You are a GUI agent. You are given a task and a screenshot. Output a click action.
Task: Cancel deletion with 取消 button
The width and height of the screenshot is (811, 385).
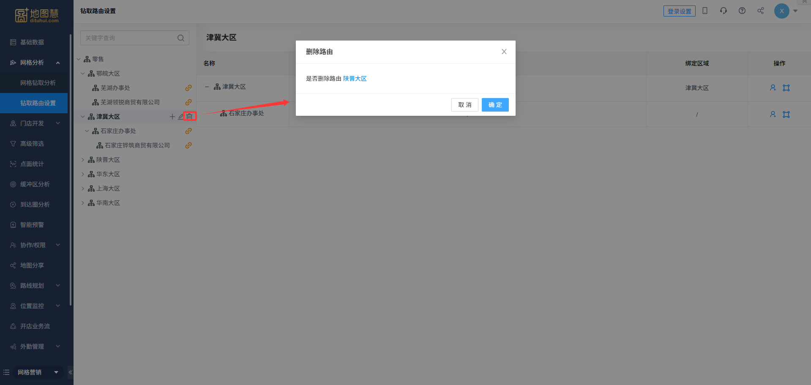[464, 105]
